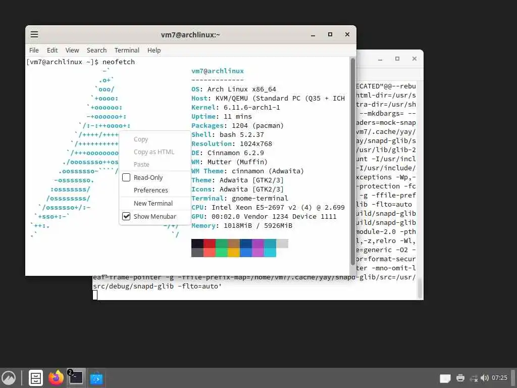Viewport: 517px width, 388px height.
Task: Click the 'Resolution: 1024x768' line
Action: coord(231,143)
